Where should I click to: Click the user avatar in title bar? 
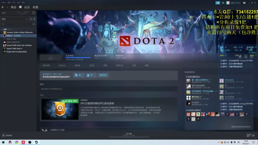tap(228, 3)
